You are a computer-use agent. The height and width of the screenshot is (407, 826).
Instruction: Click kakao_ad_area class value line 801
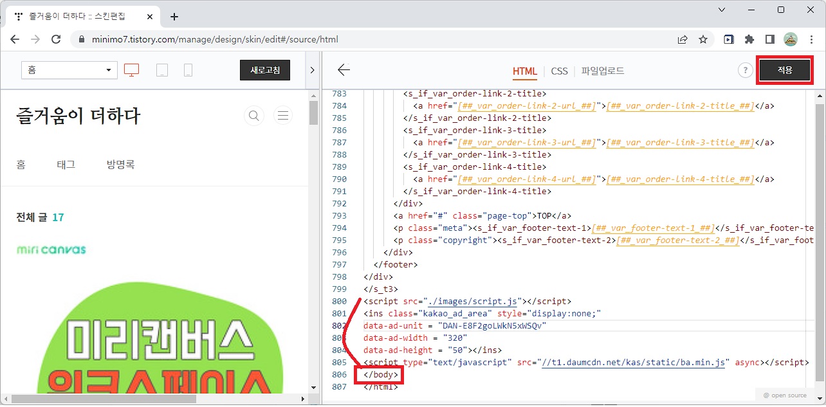pos(455,313)
